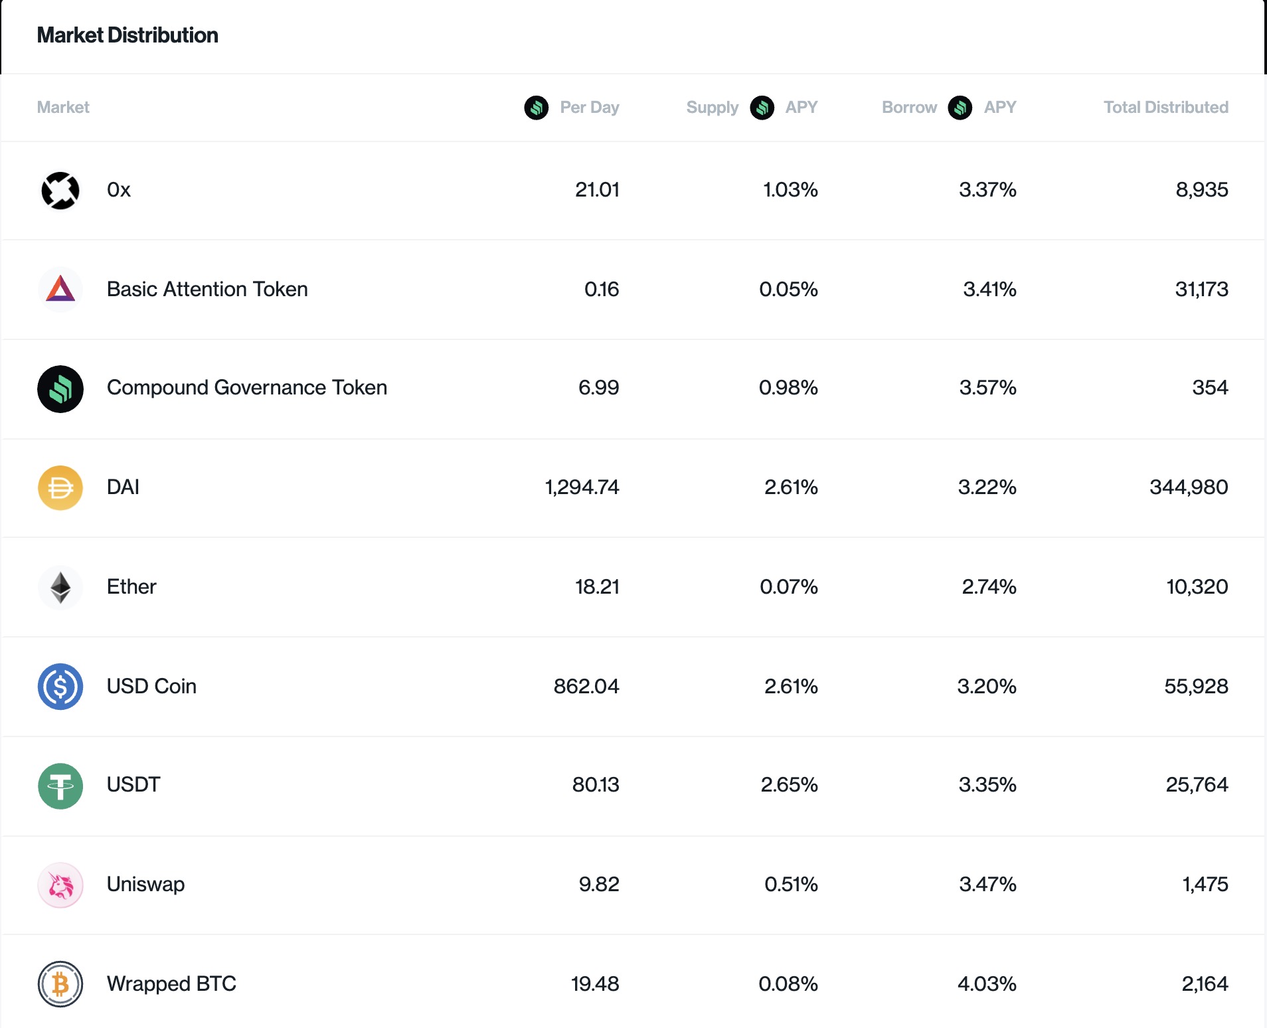Select USD Coin borrow APY 3.20%
1267x1028 pixels.
987,686
